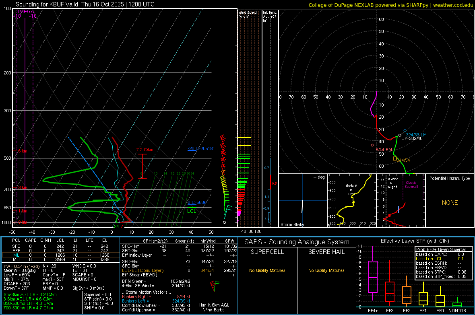Click the 324/39 LM hodograph label
The width and height of the screenshot is (475, 315).
click(x=416, y=135)
